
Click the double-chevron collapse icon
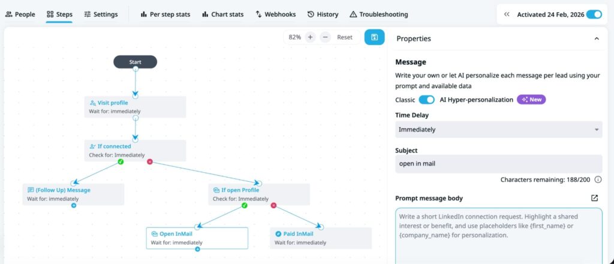click(x=507, y=14)
